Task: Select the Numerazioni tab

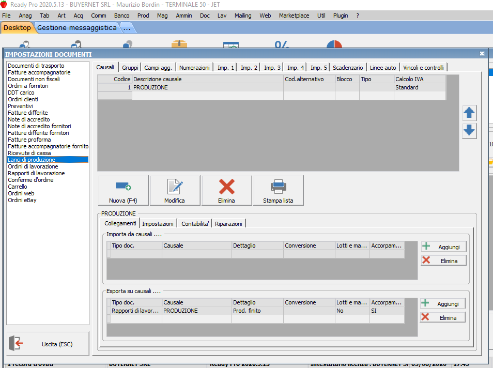Action: (194, 68)
